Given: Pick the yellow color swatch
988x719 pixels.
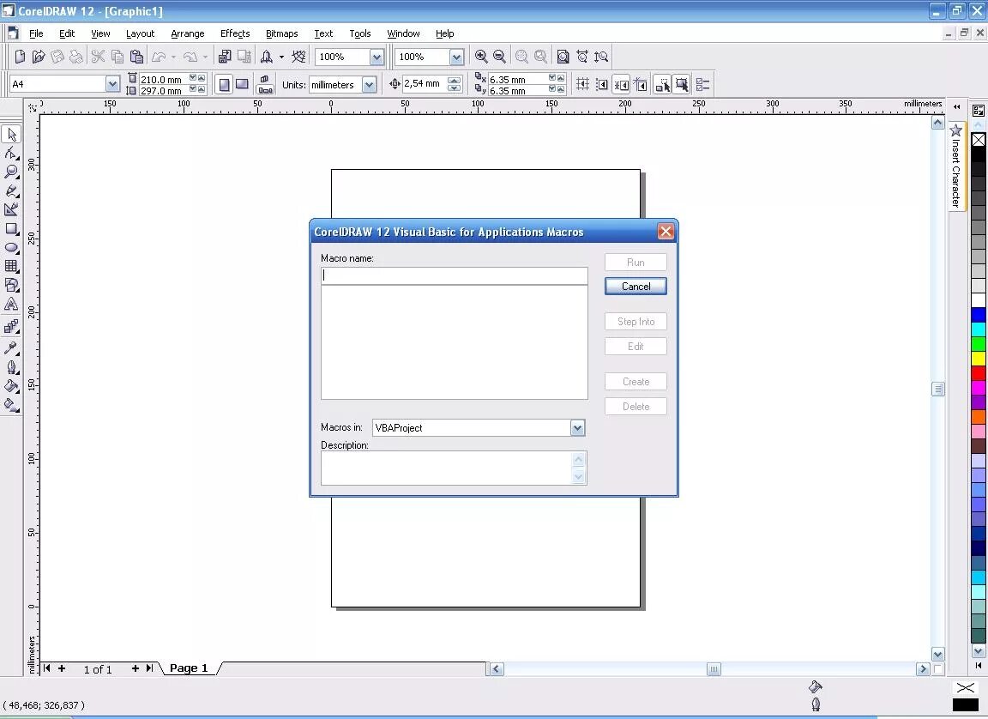Looking at the screenshot, I should pyautogui.click(x=978, y=359).
